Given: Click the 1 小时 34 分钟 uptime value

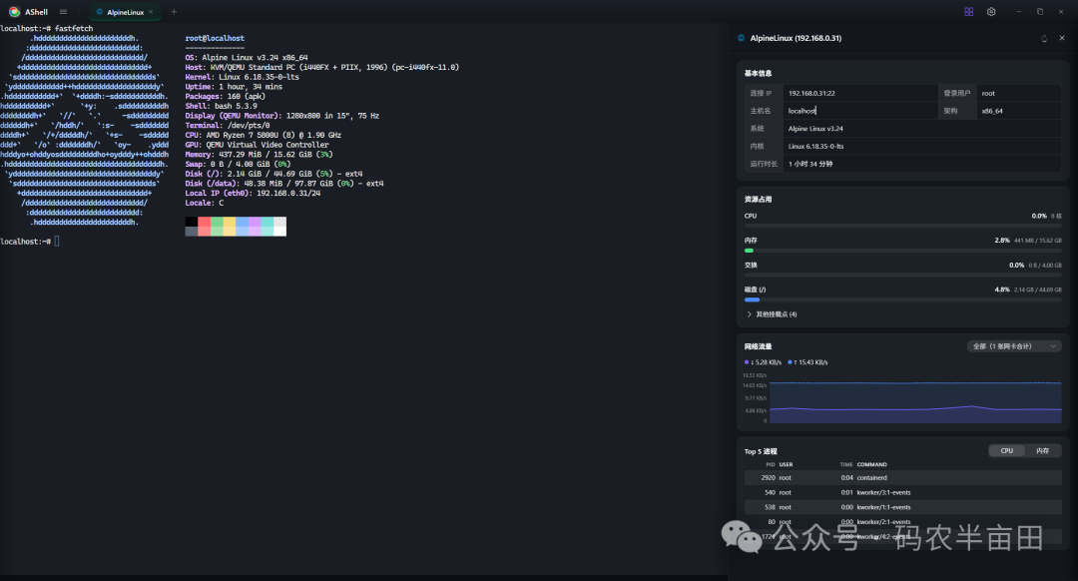Looking at the screenshot, I should (x=810, y=165).
